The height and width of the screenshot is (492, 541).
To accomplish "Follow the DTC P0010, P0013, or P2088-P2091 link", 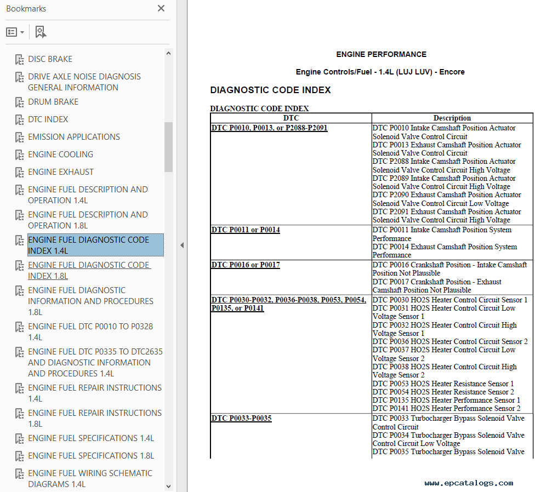I will pos(269,128).
